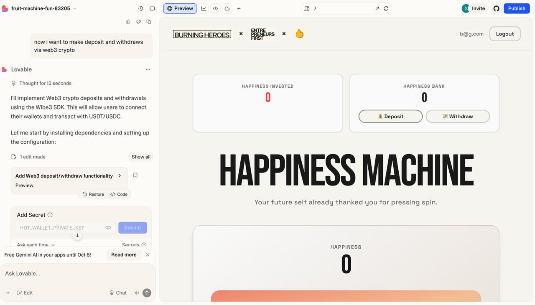
Task: Click the voice input waveform icon
Action: tap(136, 293)
